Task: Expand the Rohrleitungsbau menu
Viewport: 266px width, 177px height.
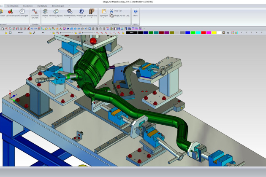Action: 56,12
